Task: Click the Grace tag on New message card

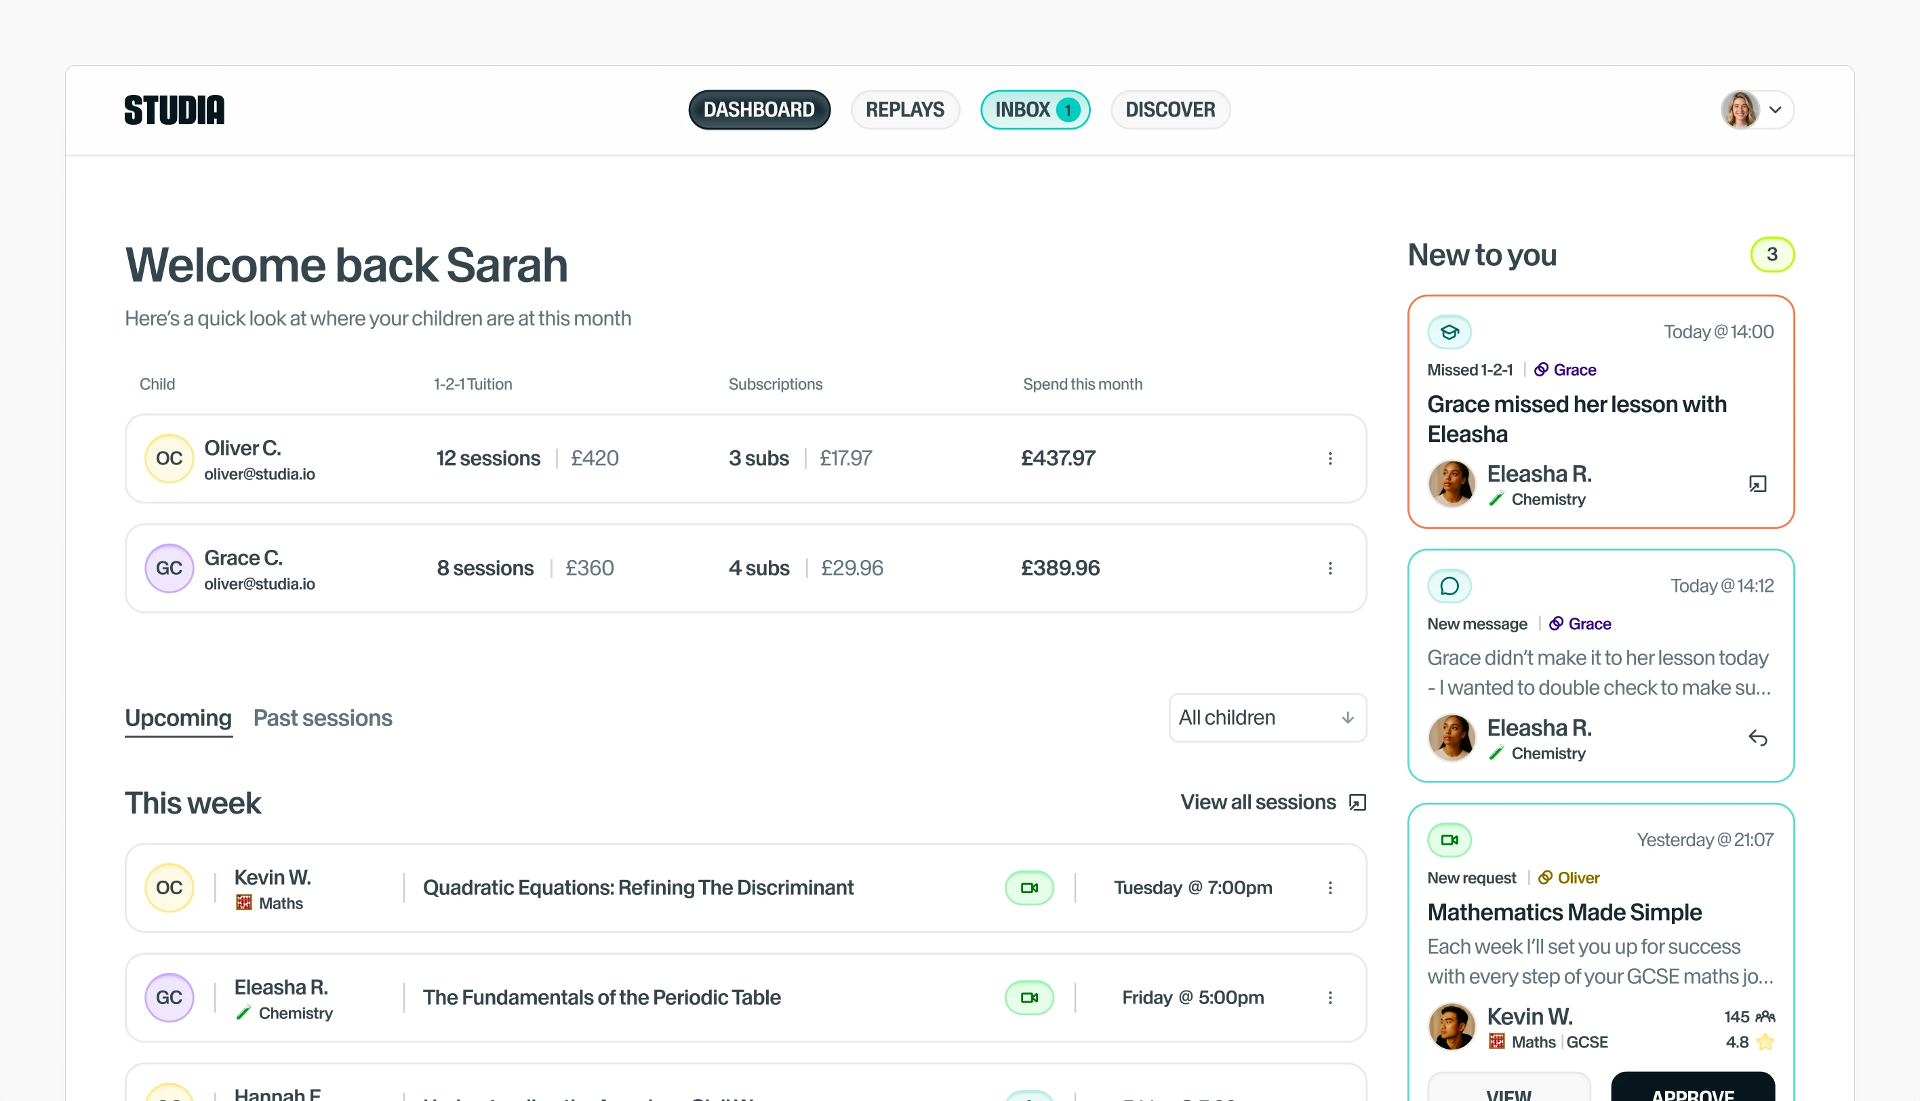Action: click(1580, 624)
